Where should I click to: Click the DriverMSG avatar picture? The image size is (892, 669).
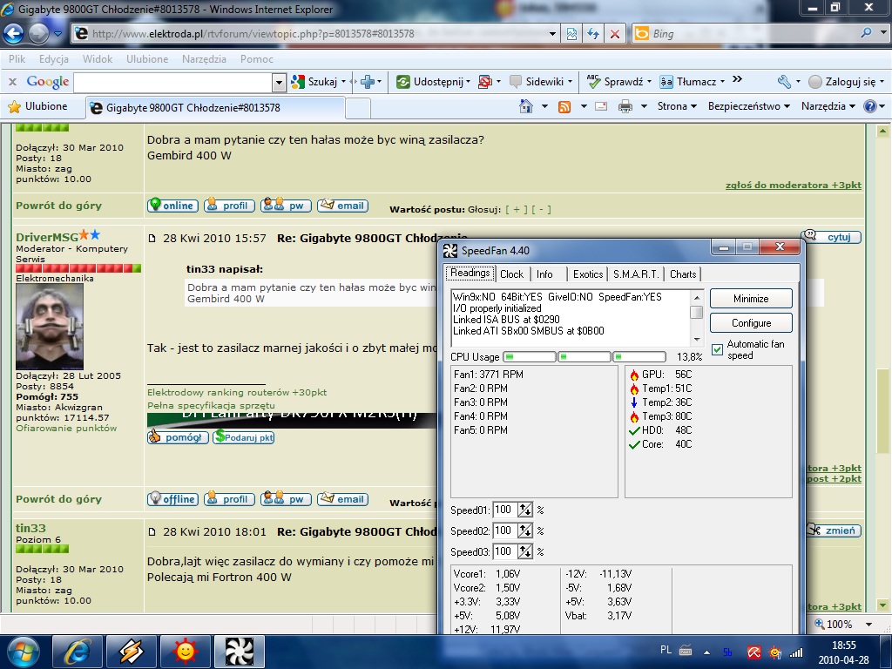(x=50, y=327)
